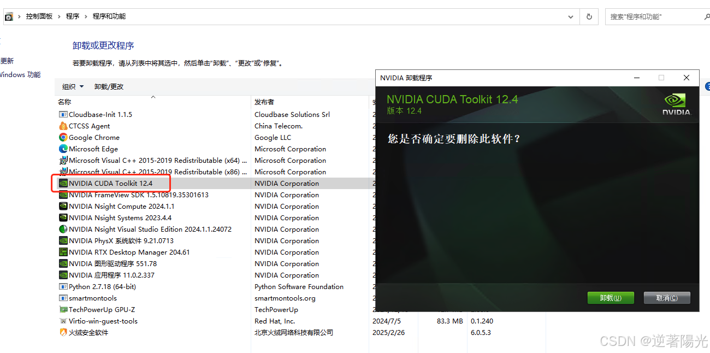The height and width of the screenshot is (353, 710).
Task: Click Python Software Foundation publisher cell
Action: coord(299,286)
